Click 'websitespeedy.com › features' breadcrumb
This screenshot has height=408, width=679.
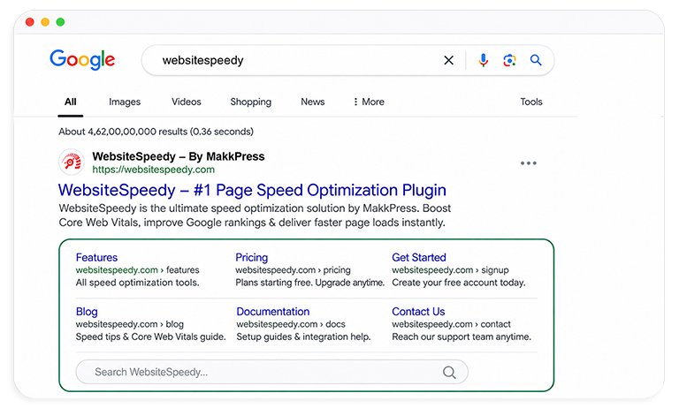[137, 270]
